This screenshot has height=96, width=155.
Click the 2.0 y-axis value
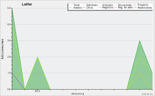pyautogui.click(x=9, y=57)
